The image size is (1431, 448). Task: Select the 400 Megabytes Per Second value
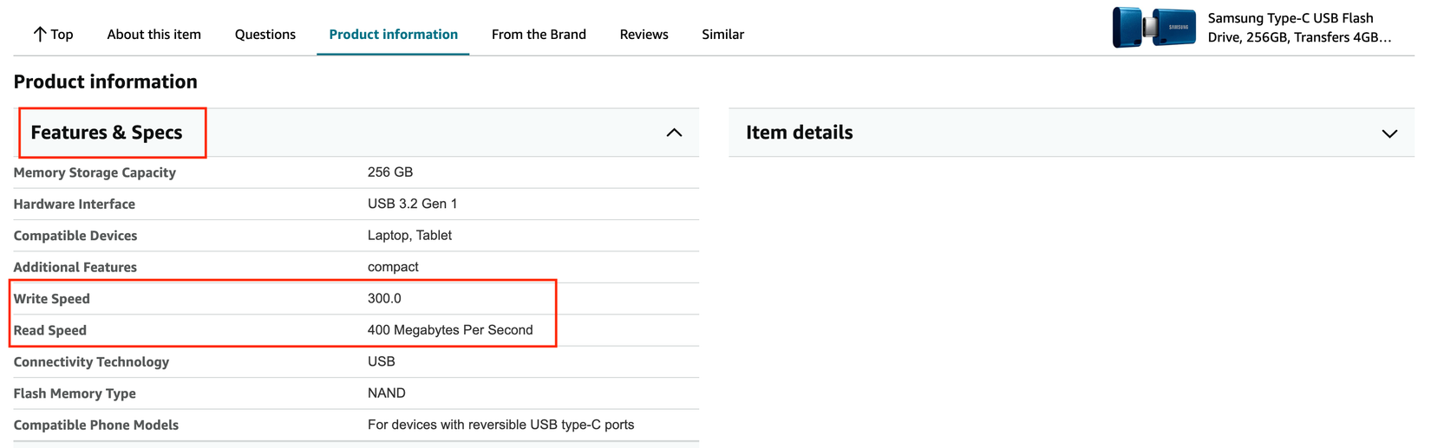(x=450, y=330)
